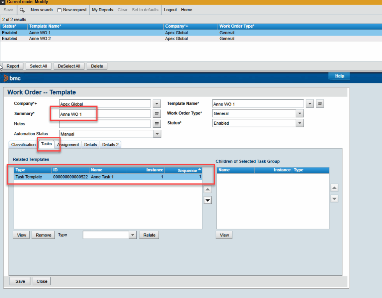
Task: Expand the Type dropdown next to Relate
Action: (133, 235)
